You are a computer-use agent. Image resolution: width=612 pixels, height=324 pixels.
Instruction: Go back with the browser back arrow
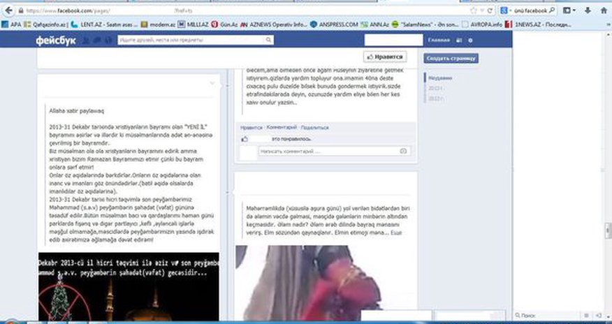tap(8, 10)
